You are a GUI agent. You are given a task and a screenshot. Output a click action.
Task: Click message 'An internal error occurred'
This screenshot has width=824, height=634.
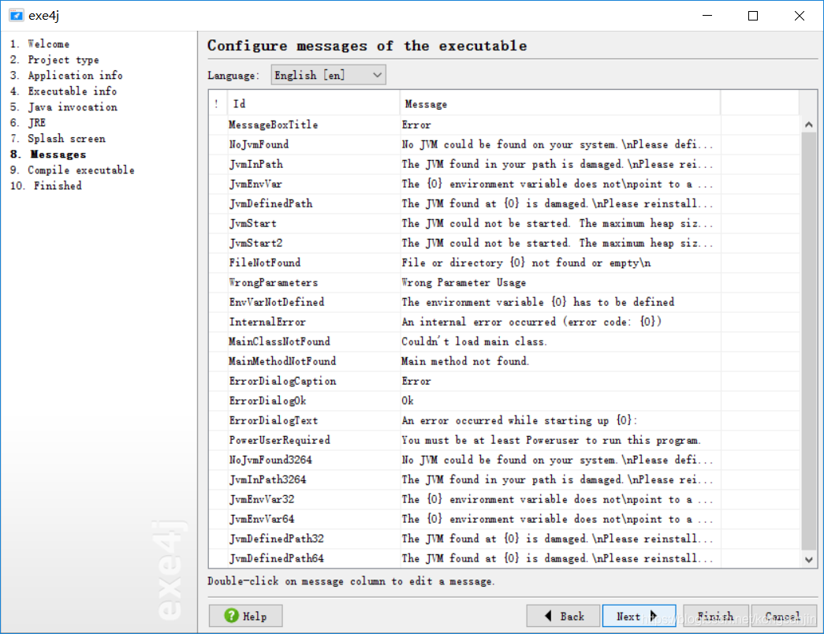coord(531,323)
